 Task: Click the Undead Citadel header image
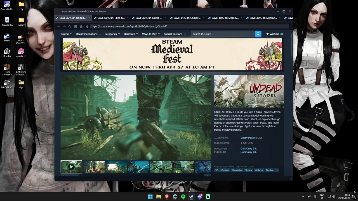tap(249, 91)
